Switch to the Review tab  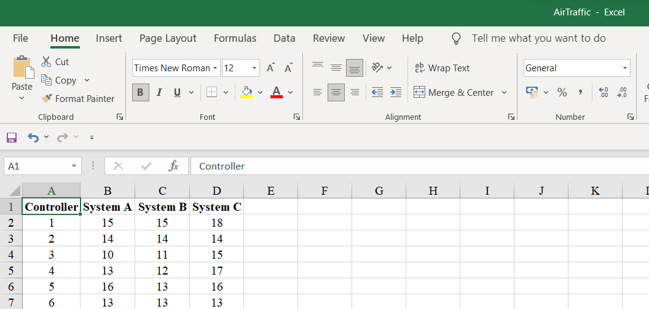[329, 39]
